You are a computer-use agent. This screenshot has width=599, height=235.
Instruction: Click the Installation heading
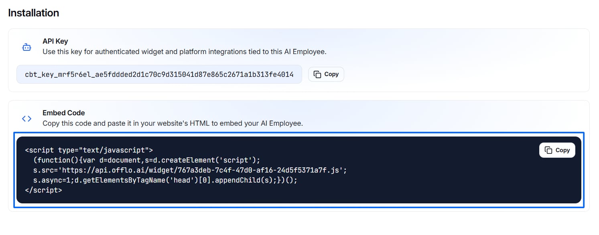(34, 13)
